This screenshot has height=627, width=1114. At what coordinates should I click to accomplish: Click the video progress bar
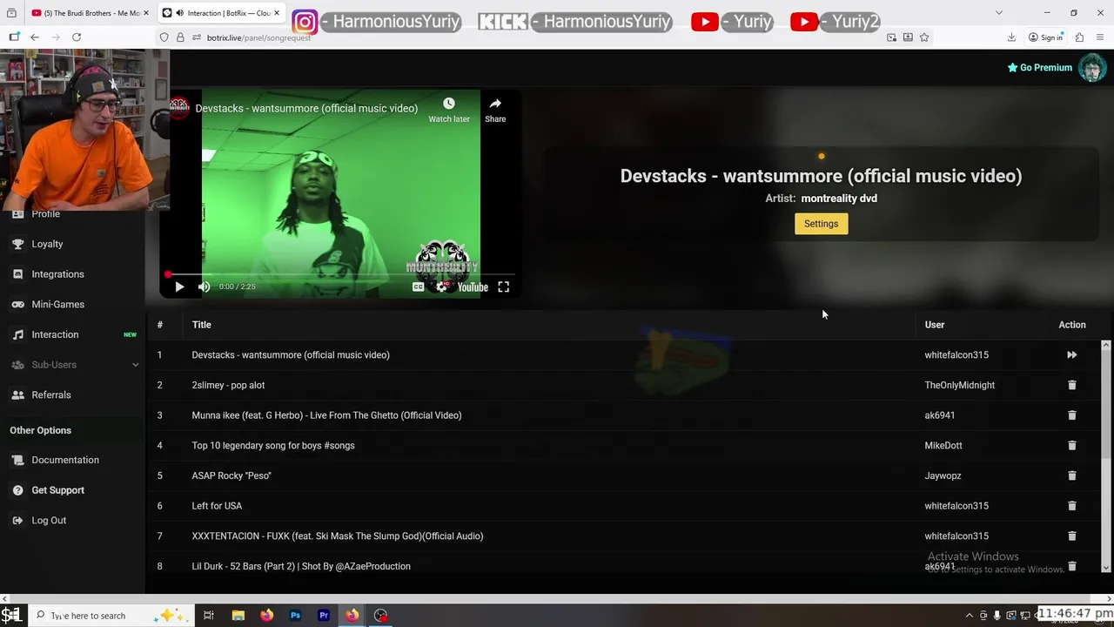(x=339, y=274)
